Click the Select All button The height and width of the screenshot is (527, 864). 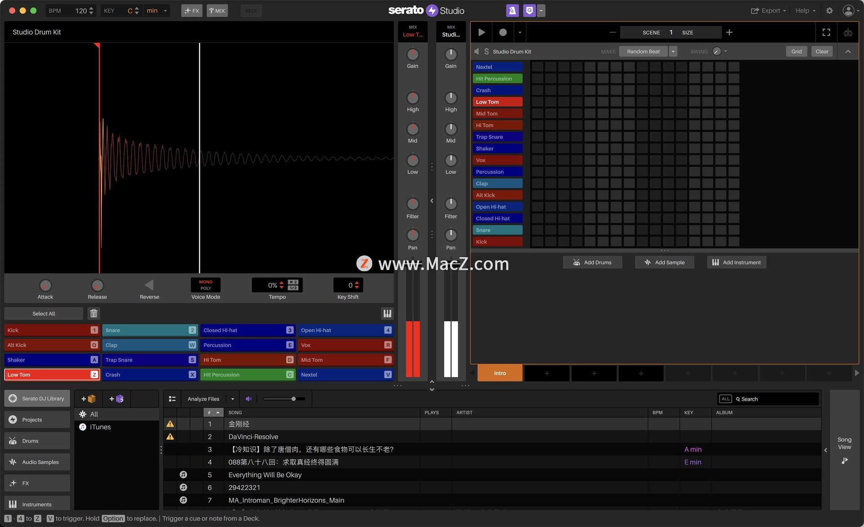(x=44, y=313)
